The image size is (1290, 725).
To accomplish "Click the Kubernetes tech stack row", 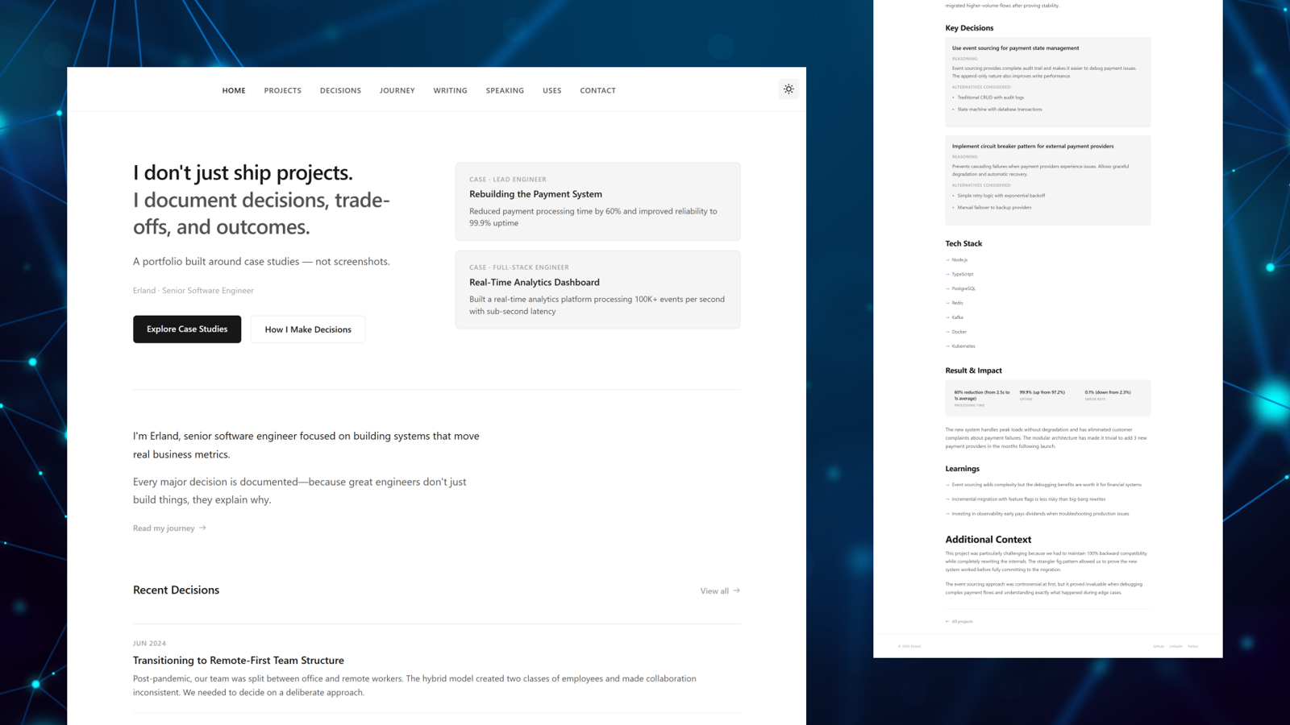I will tap(960, 346).
